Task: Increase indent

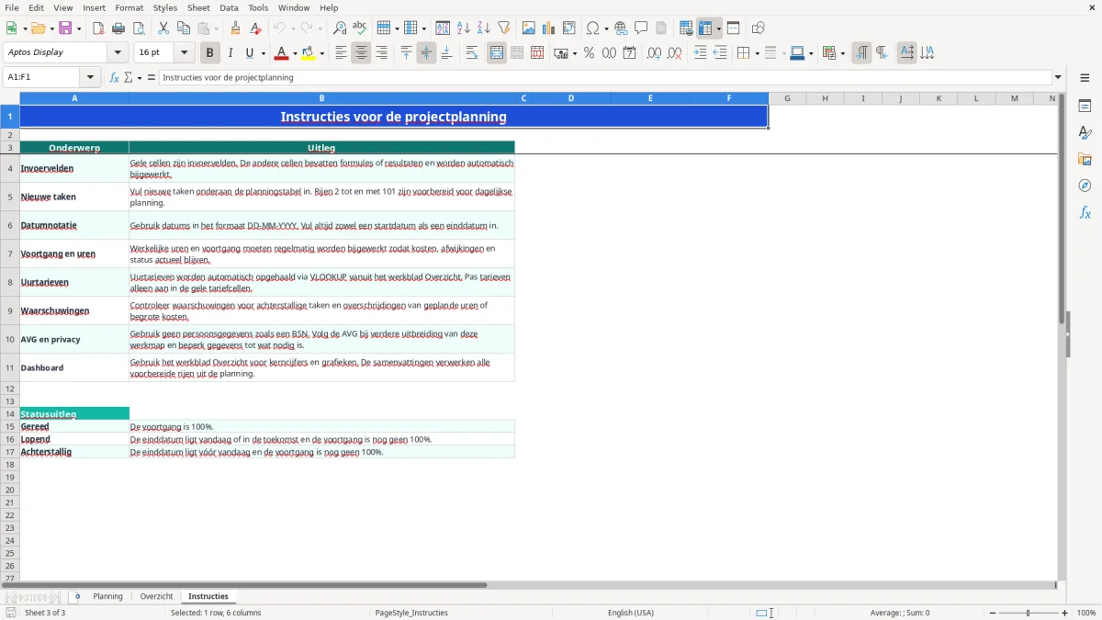Action: 700,53
